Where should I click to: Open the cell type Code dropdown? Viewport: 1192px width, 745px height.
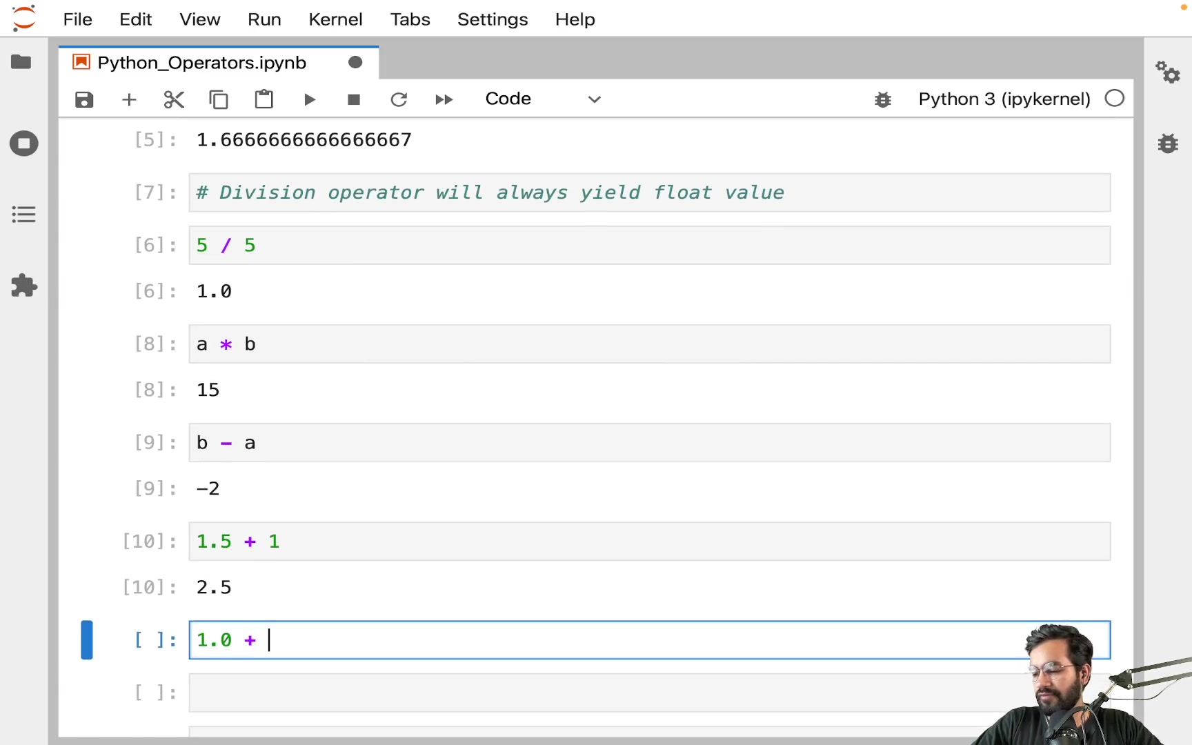(x=543, y=99)
